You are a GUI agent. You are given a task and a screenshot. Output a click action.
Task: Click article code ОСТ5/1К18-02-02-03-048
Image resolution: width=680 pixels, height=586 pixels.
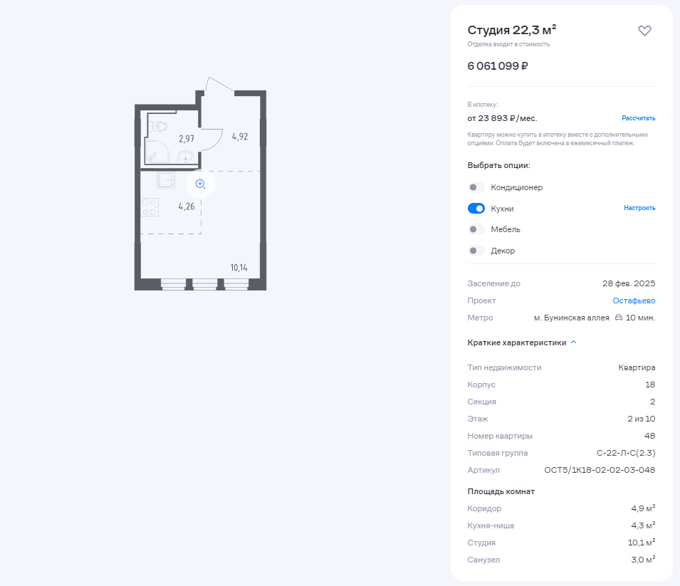pyautogui.click(x=600, y=470)
